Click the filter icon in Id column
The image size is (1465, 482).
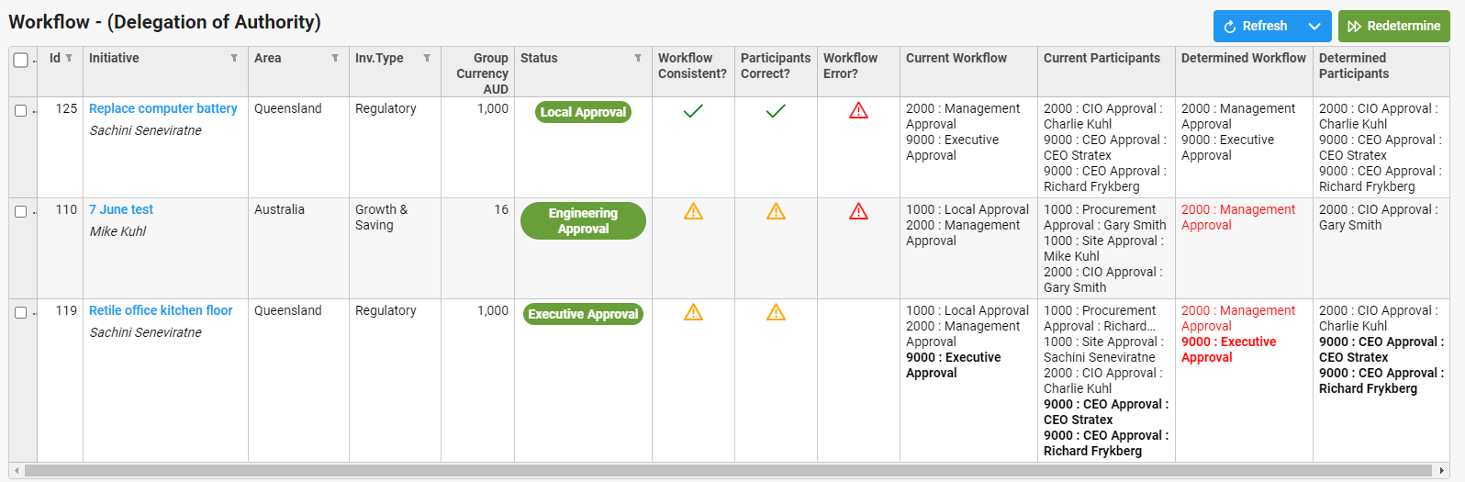(x=69, y=58)
